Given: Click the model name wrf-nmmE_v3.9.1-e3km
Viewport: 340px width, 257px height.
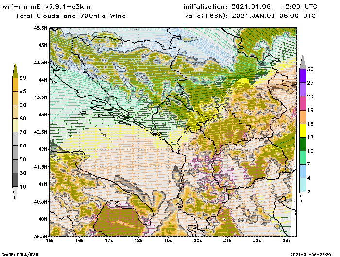Looking at the screenshot, I should tap(46, 7).
